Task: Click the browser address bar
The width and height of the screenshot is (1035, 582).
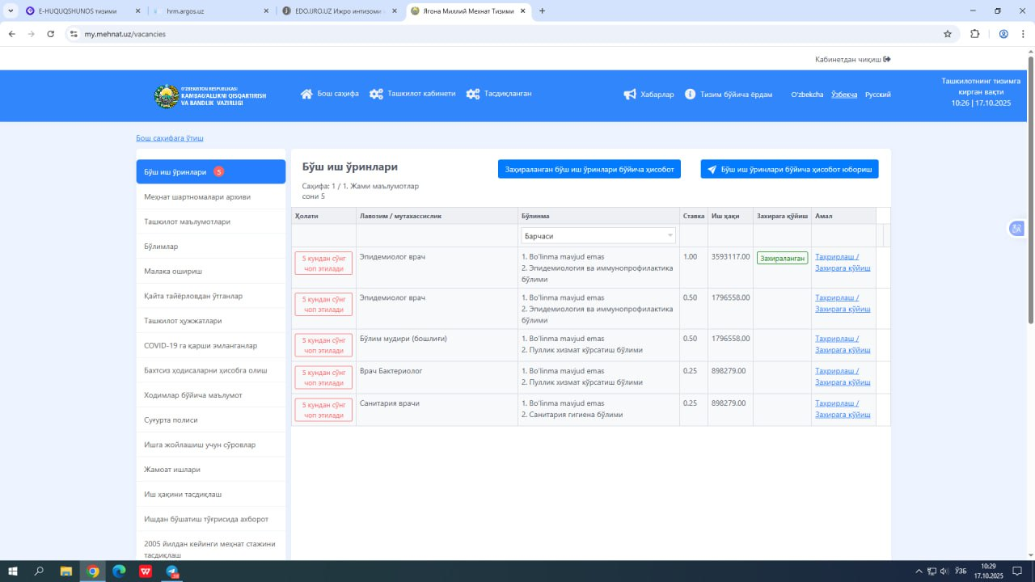Action: (485, 34)
